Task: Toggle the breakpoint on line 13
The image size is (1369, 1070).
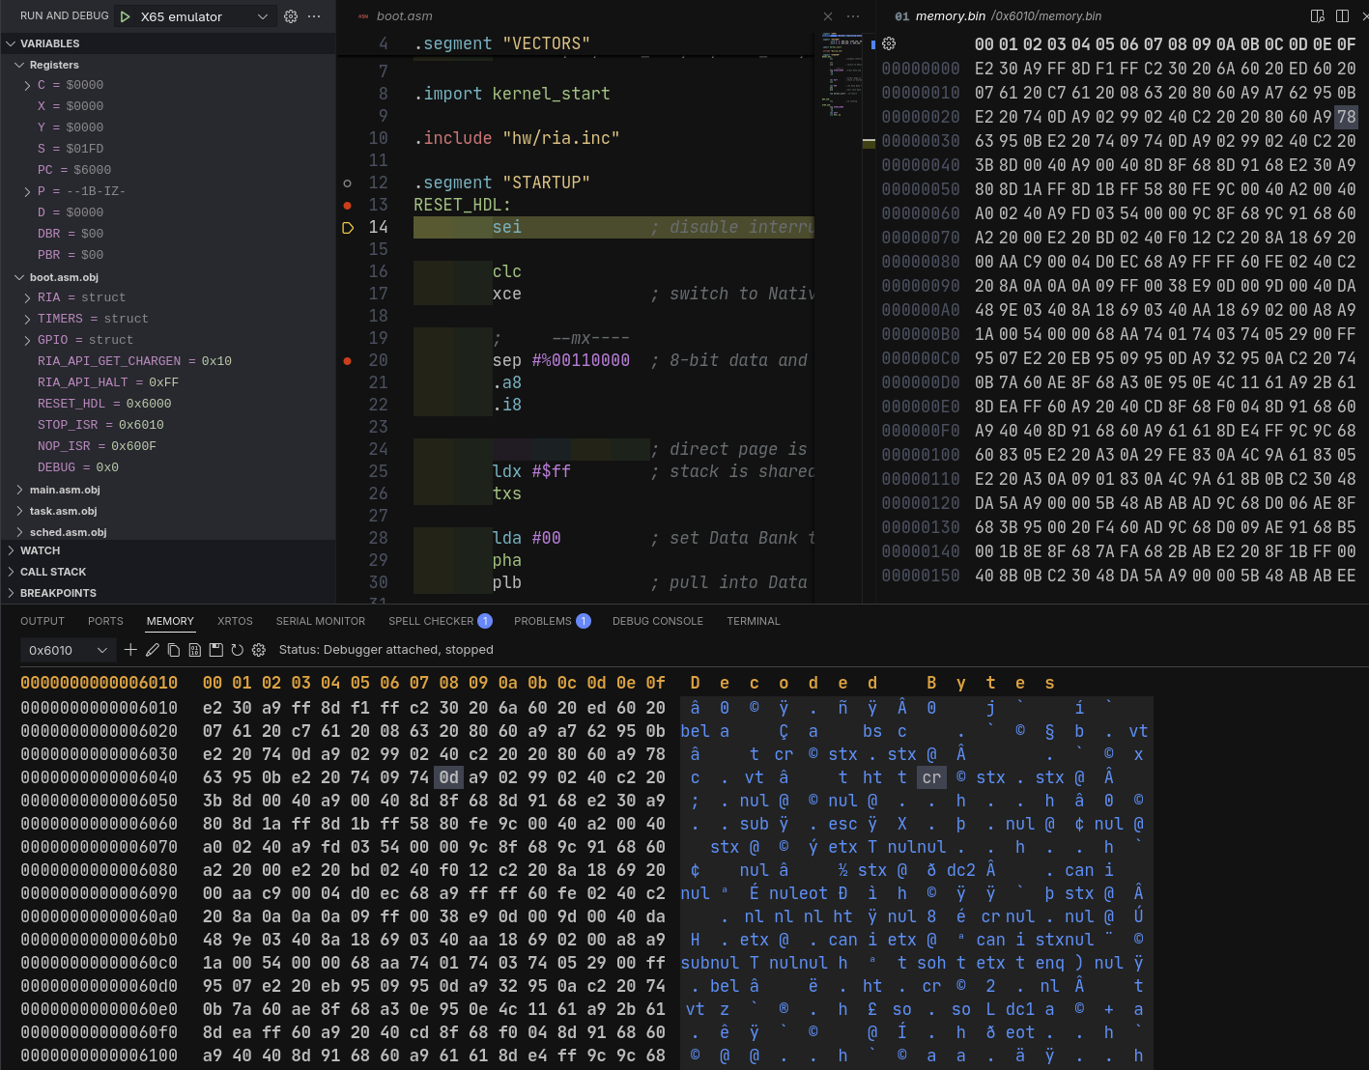Action: (348, 205)
